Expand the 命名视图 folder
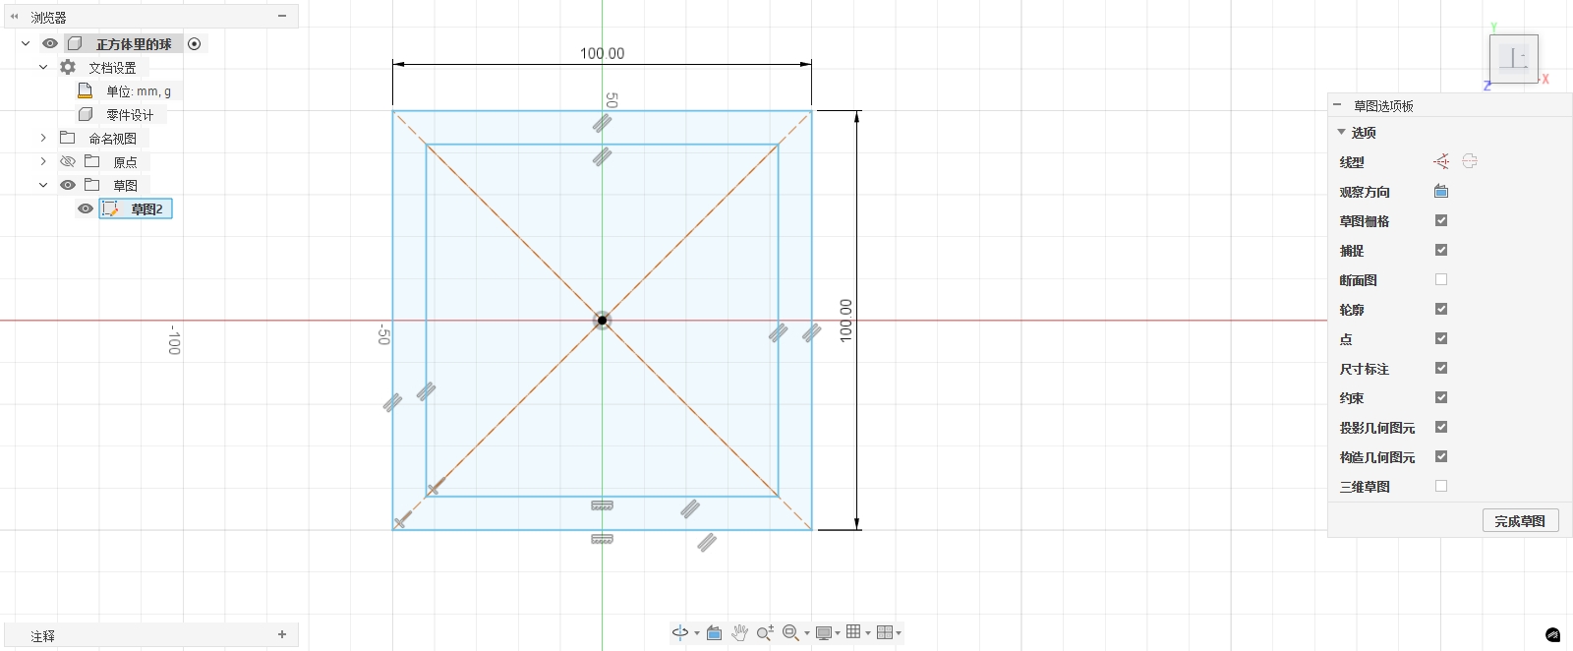 pos(43,138)
